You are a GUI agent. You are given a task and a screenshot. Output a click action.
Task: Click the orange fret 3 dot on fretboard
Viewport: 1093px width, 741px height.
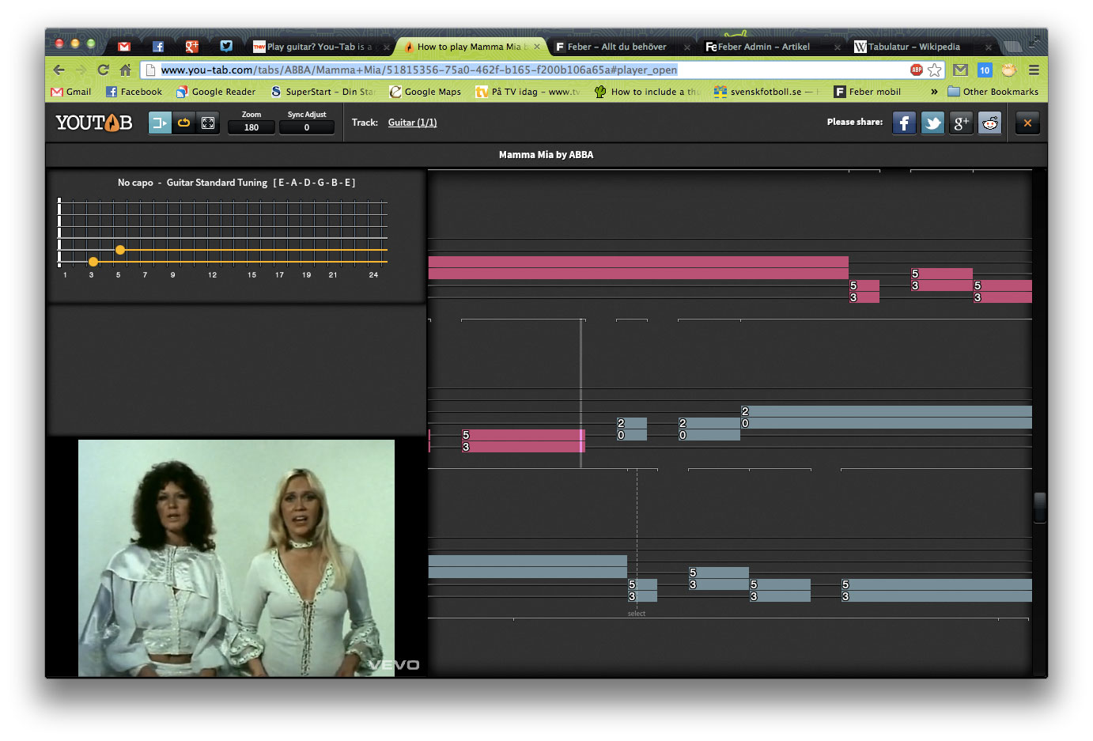click(x=93, y=262)
